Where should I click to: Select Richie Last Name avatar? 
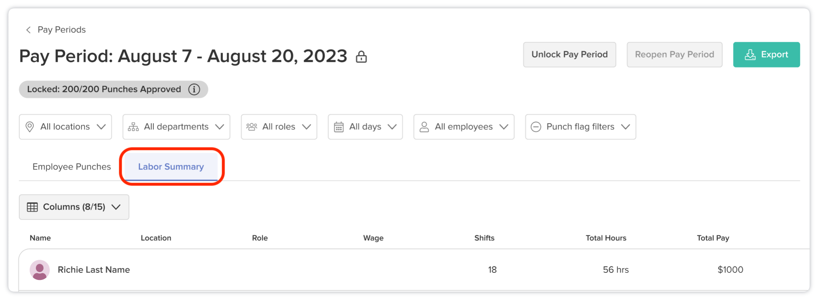(x=40, y=270)
